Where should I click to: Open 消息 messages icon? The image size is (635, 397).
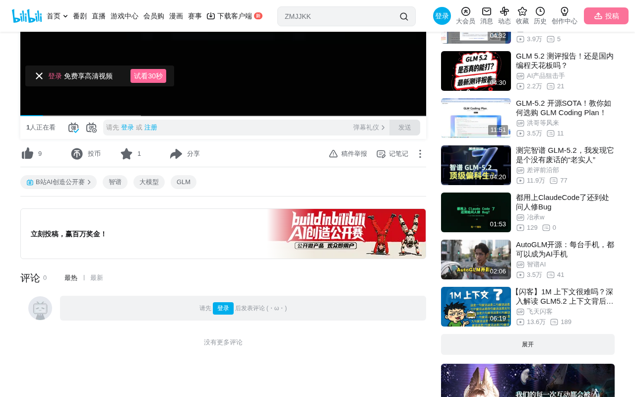point(487,16)
